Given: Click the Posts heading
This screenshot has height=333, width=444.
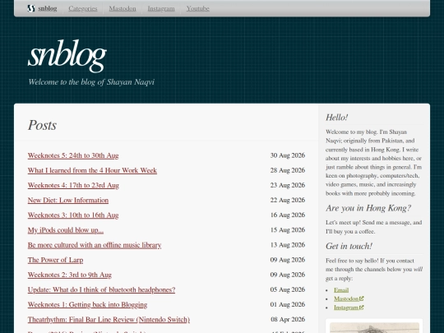Looking at the screenshot, I should [x=42, y=125].
